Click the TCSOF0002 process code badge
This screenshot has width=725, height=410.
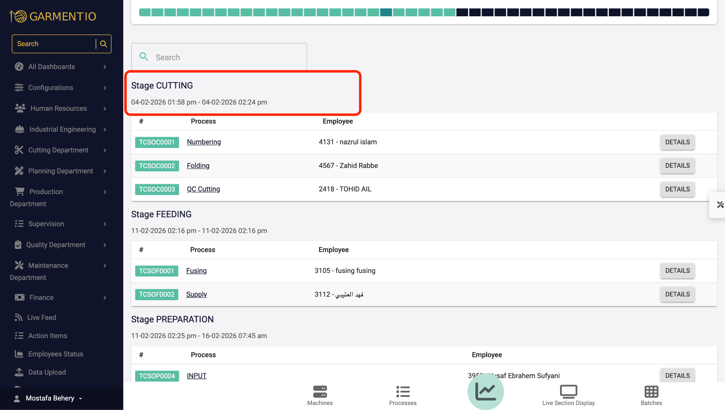click(x=156, y=295)
